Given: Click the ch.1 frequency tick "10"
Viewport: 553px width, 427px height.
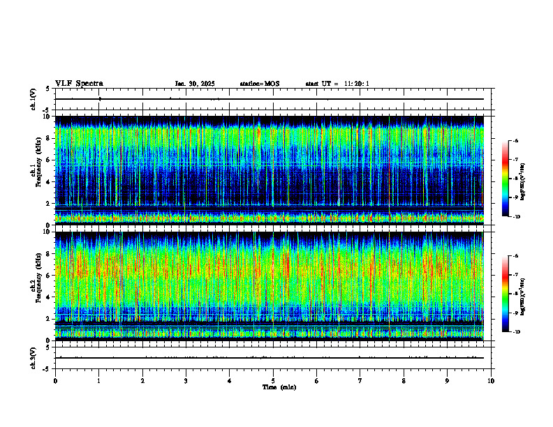Looking at the screenshot, I should tap(47, 117).
